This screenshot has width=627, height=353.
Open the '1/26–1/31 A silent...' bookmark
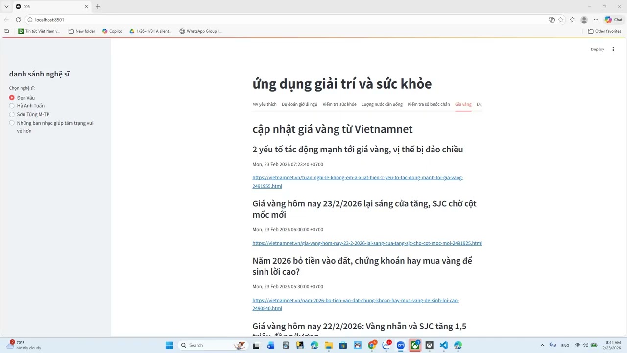coord(150,31)
